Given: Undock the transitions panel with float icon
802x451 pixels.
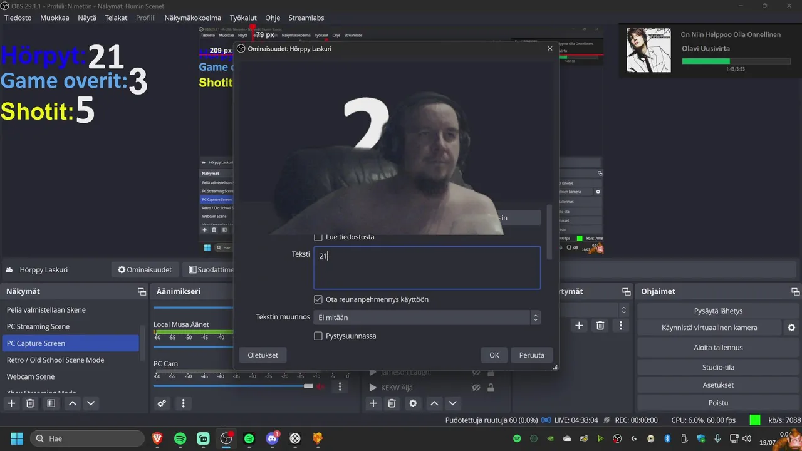Looking at the screenshot, I should (626, 291).
